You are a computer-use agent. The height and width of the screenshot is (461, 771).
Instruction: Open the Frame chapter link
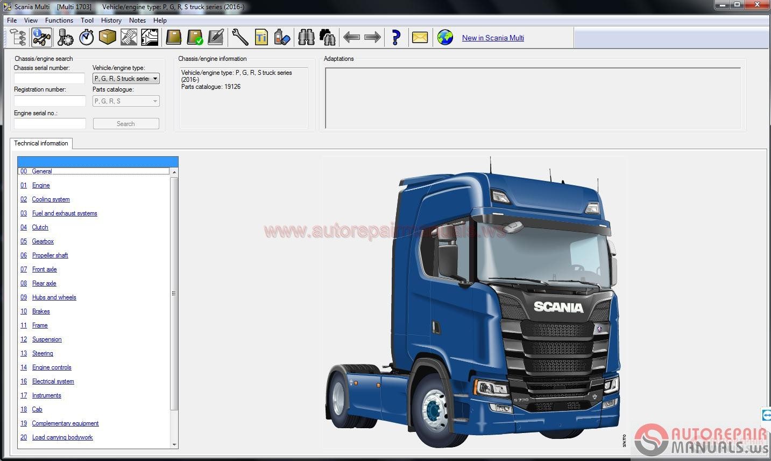coord(40,325)
